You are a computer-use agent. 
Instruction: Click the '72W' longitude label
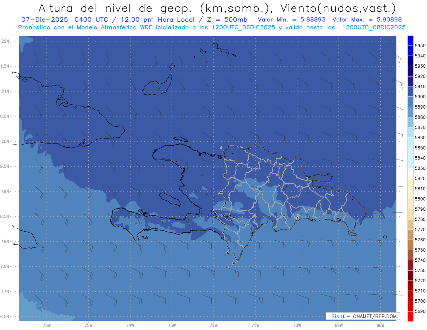click(x=214, y=325)
